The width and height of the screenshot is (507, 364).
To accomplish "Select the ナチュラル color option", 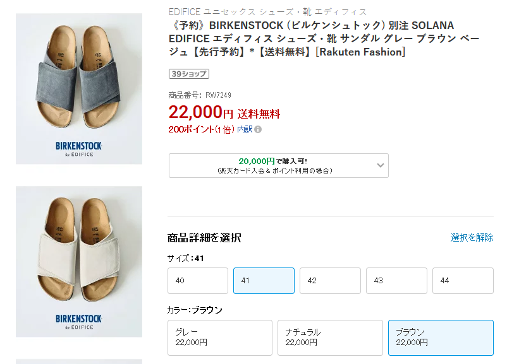I will click(x=330, y=338).
